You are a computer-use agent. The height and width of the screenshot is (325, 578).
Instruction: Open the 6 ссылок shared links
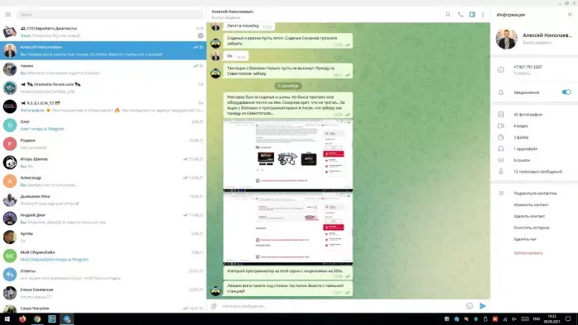point(522,160)
